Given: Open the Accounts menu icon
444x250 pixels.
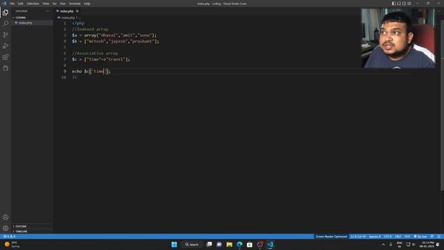Looking at the screenshot, I should click(x=6, y=217).
